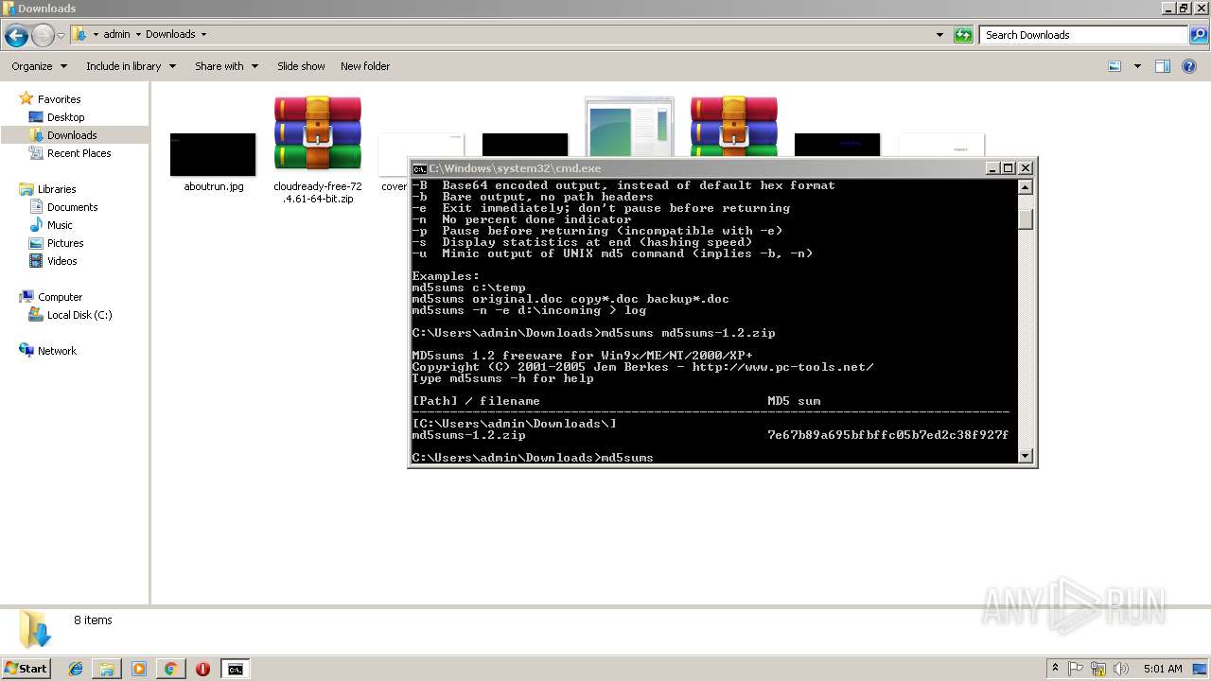Show hidden tray icons arrow
The height and width of the screenshot is (681, 1211).
1055,669
